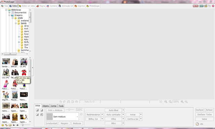Click the refresh arrows icon below thumbnails

tap(6, 125)
